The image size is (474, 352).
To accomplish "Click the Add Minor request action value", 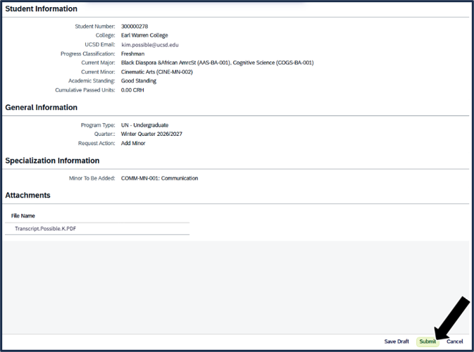I will [x=133, y=143].
